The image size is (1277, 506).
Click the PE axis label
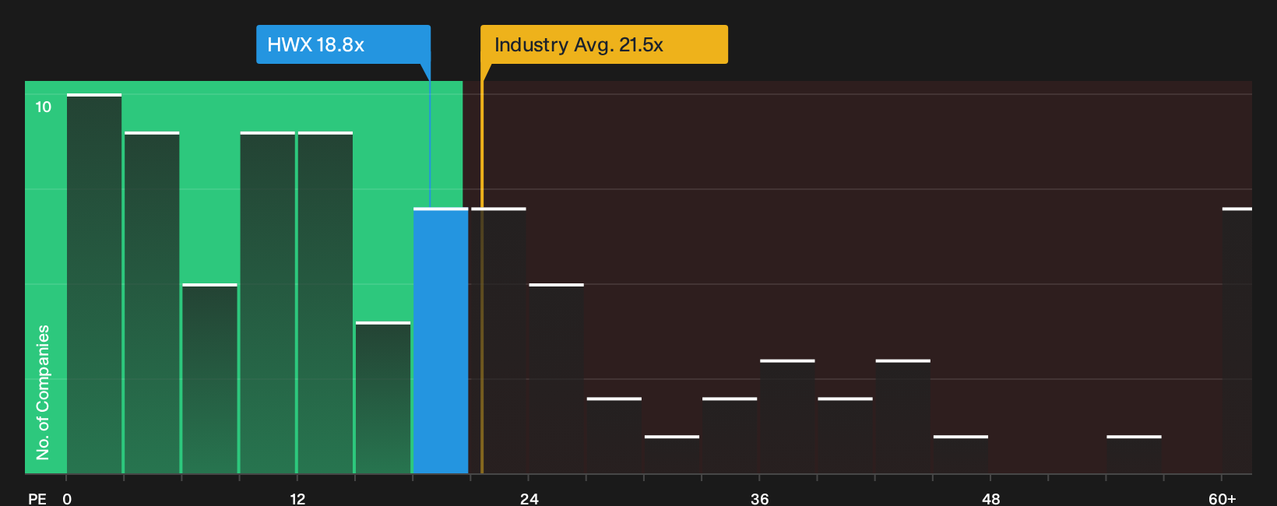pyautogui.click(x=37, y=499)
